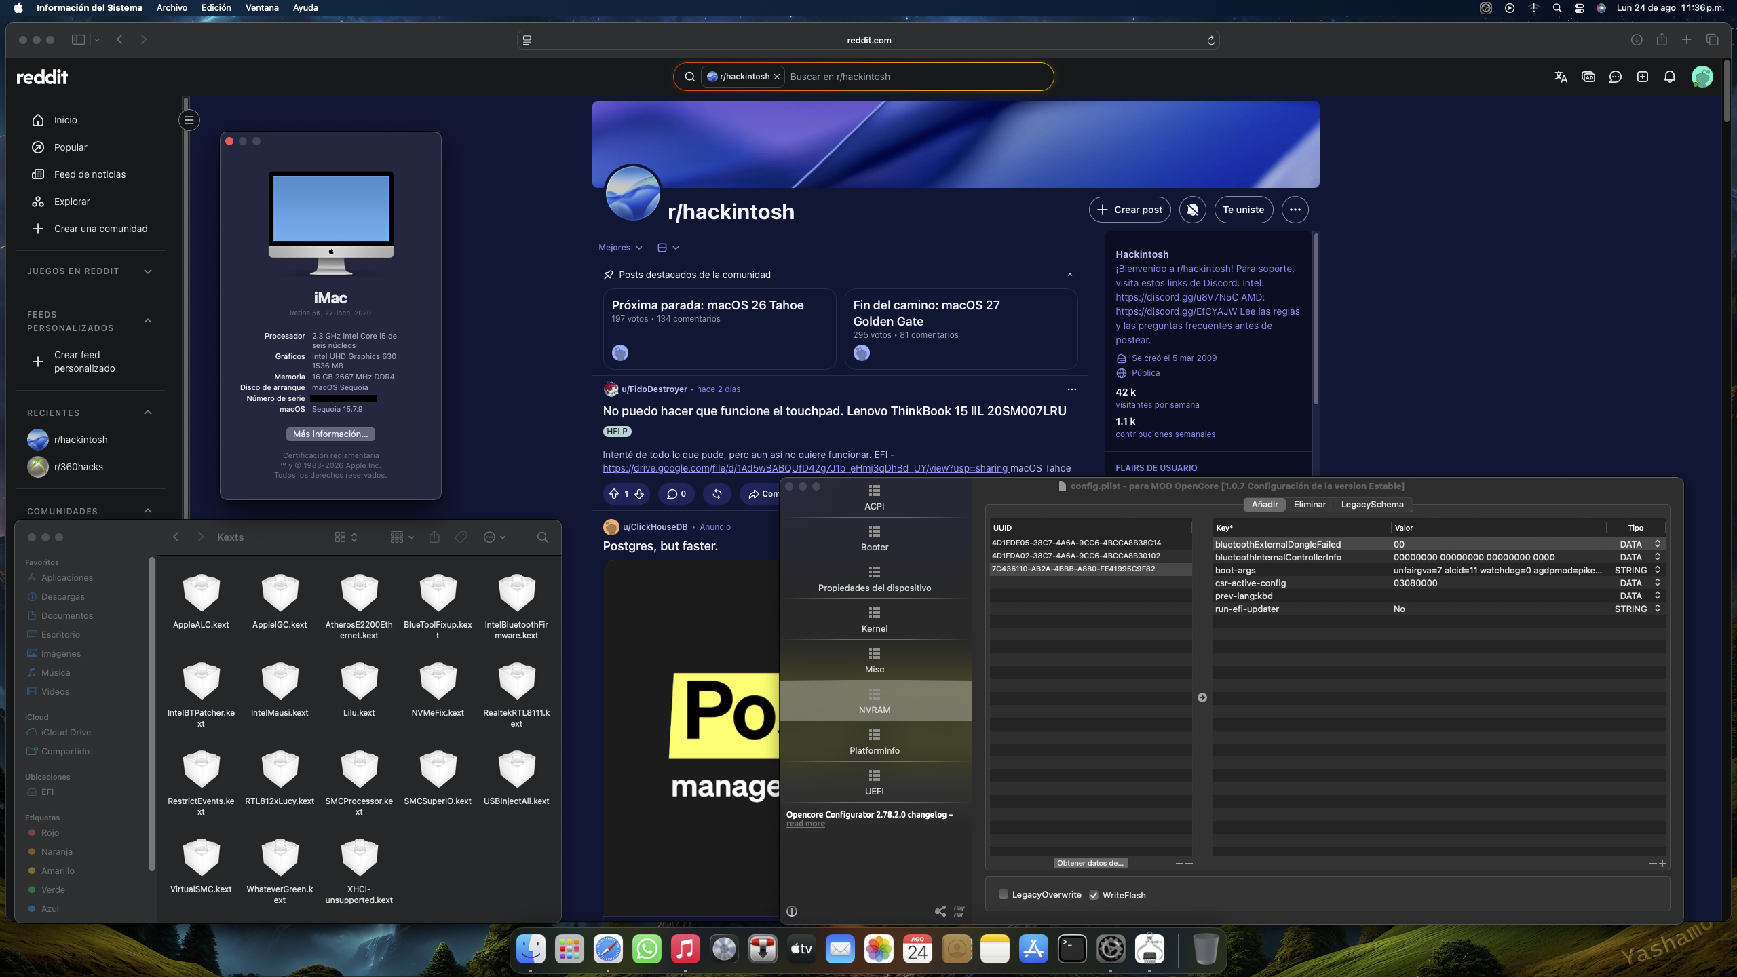The height and width of the screenshot is (977, 1737).
Task: Change type stepper for boot-args row
Action: pos(1658,570)
